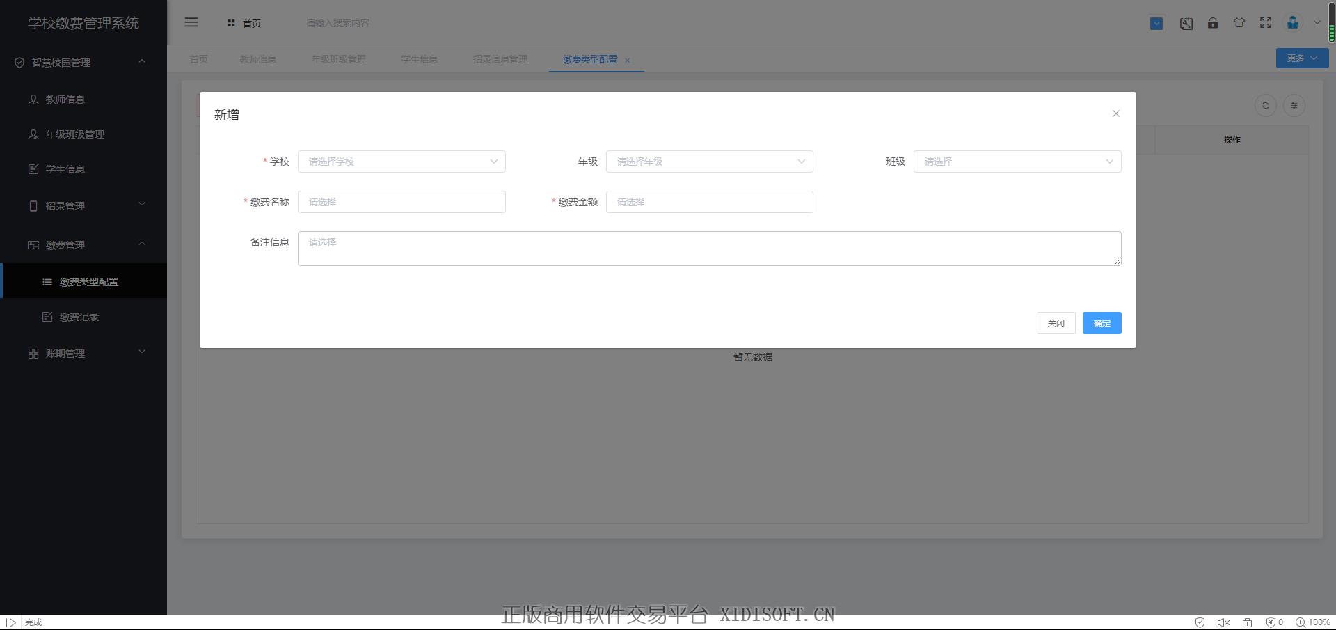Click the blue dropdown square icon in header
1336x630 pixels.
(x=1156, y=24)
